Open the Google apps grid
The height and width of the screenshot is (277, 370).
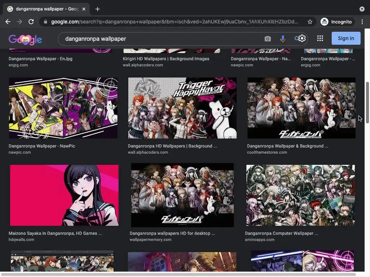tap(320, 38)
